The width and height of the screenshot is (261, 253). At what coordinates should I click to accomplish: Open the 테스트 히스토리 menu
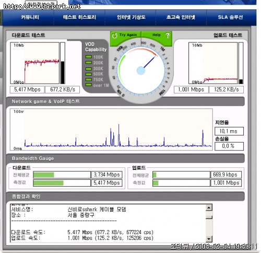(79, 17)
